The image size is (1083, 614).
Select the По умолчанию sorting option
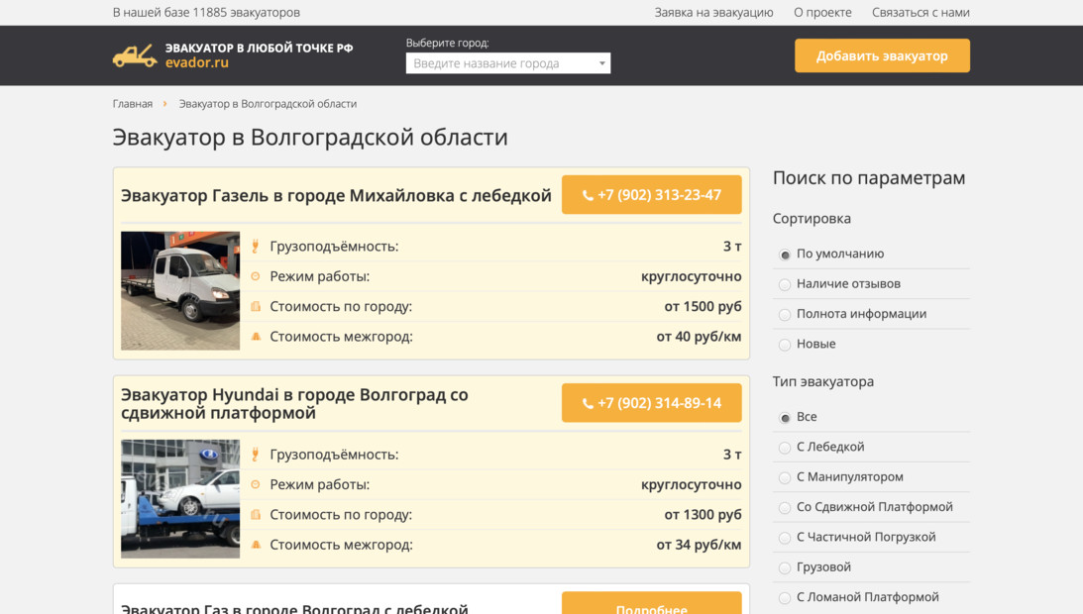(785, 255)
